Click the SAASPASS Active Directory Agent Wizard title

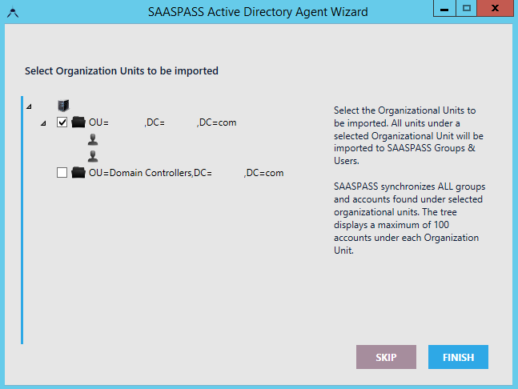click(258, 12)
